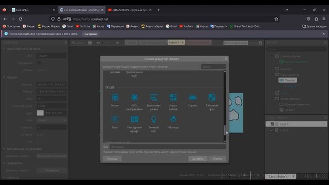This screenshot has height=185, width=329.
Task: Select the 9-patch object type icon
Action: (115, 98)
